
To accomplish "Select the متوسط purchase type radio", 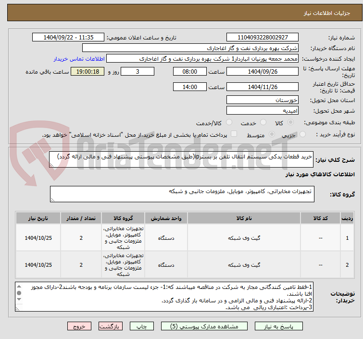I will point(272,134).
